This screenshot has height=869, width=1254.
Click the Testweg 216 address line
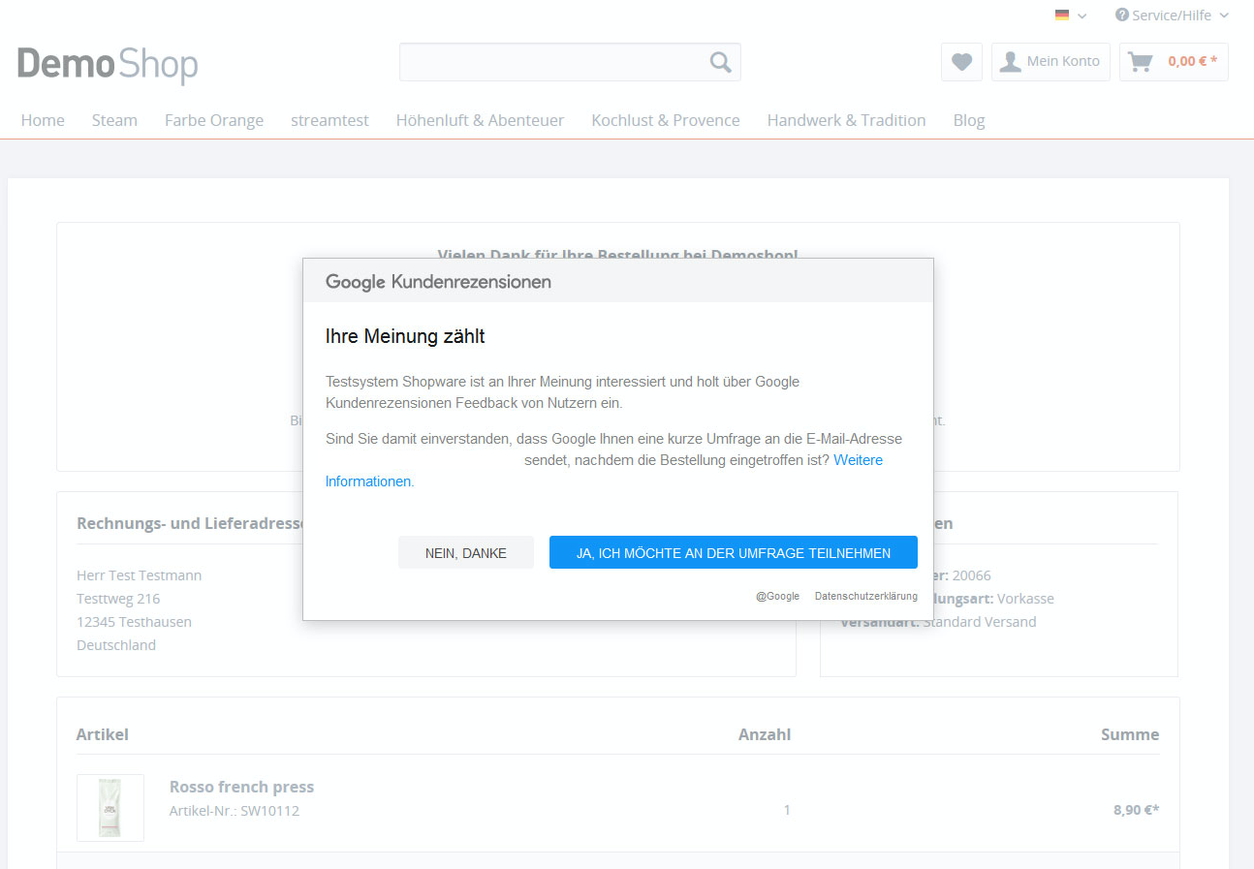click(118, 599)
